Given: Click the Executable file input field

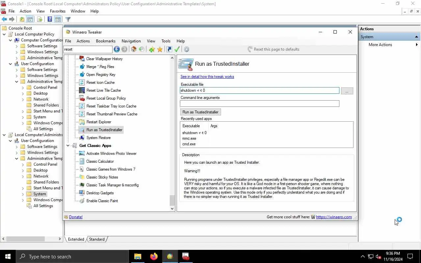Looking at the screenshot, I should 260,90.
